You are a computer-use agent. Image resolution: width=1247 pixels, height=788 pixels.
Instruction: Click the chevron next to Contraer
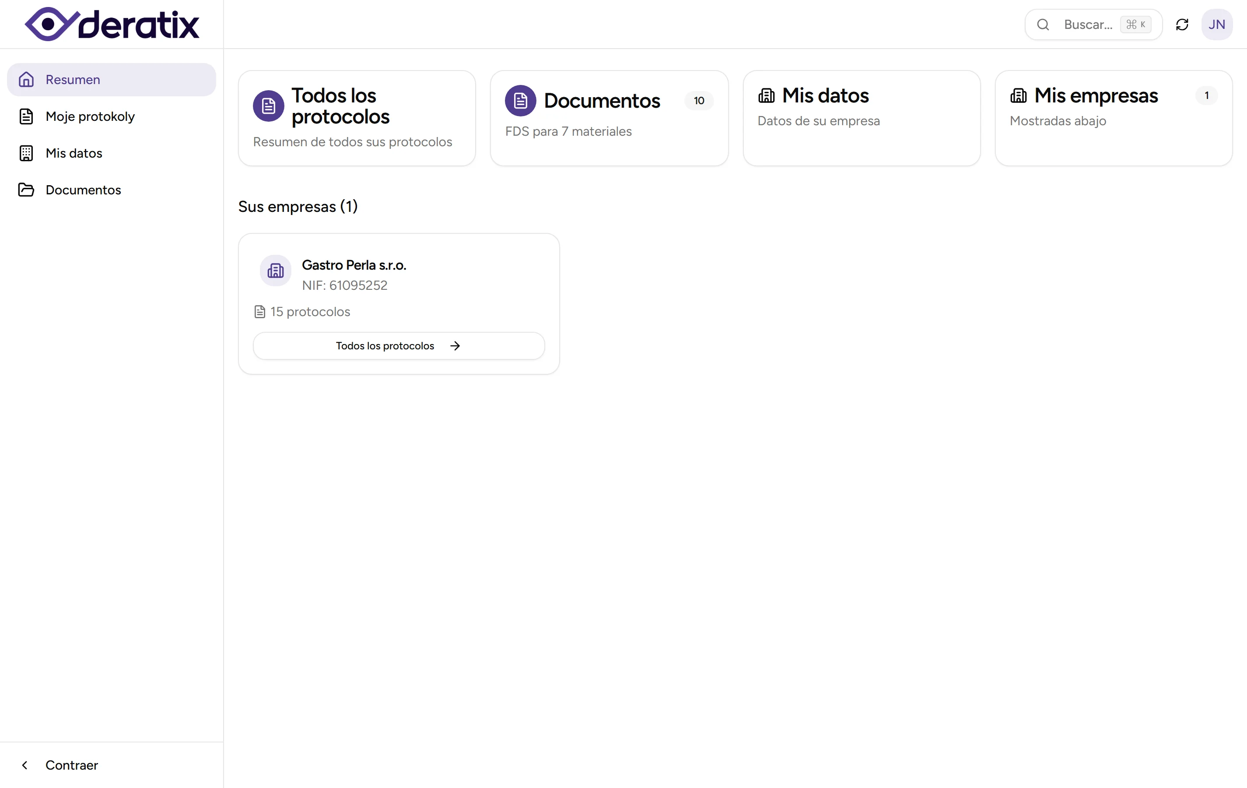[x=25, y=765]
